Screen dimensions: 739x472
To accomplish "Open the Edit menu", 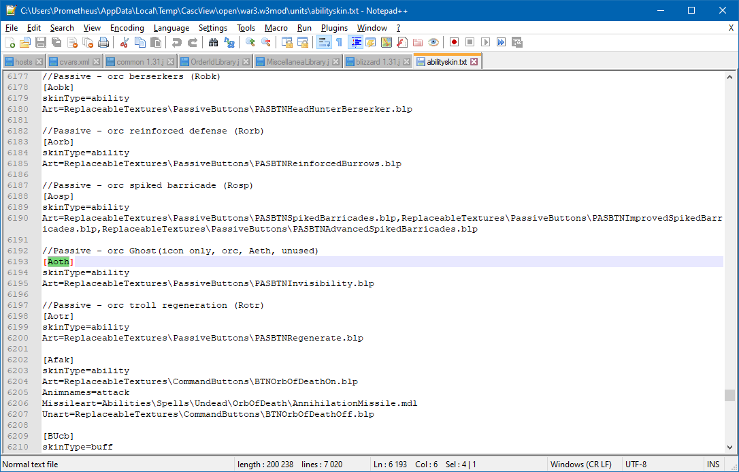I will point(34,28).
